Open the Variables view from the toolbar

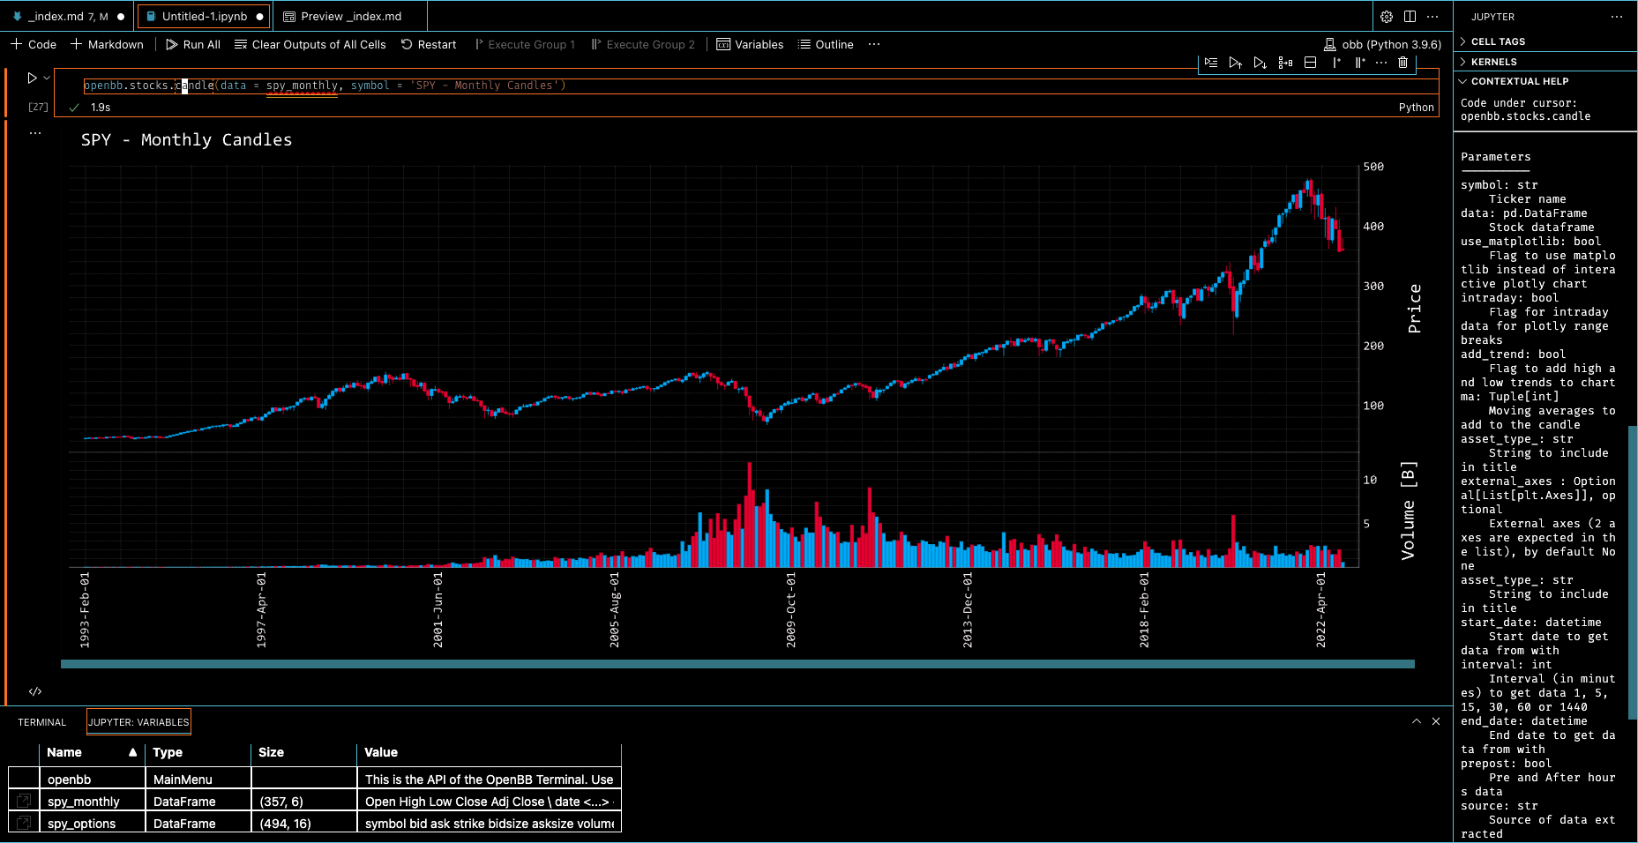pyautogui.click(x=750, y=44)
